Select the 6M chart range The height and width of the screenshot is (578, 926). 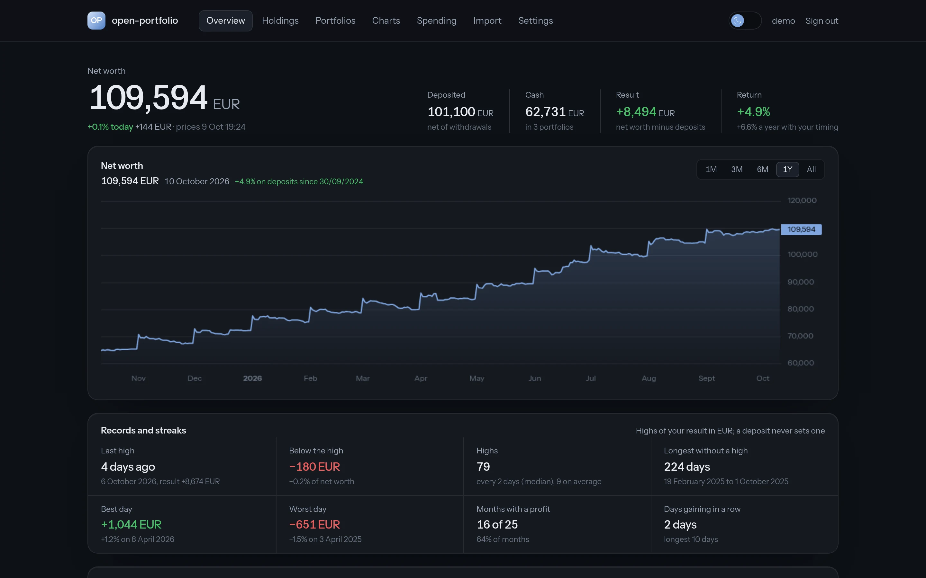click(x=762, y=169)
